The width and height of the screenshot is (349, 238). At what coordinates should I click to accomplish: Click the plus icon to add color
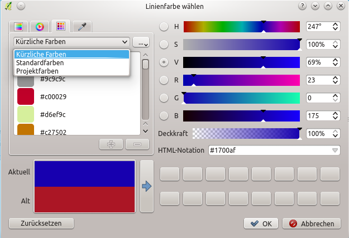coord(111,144)
